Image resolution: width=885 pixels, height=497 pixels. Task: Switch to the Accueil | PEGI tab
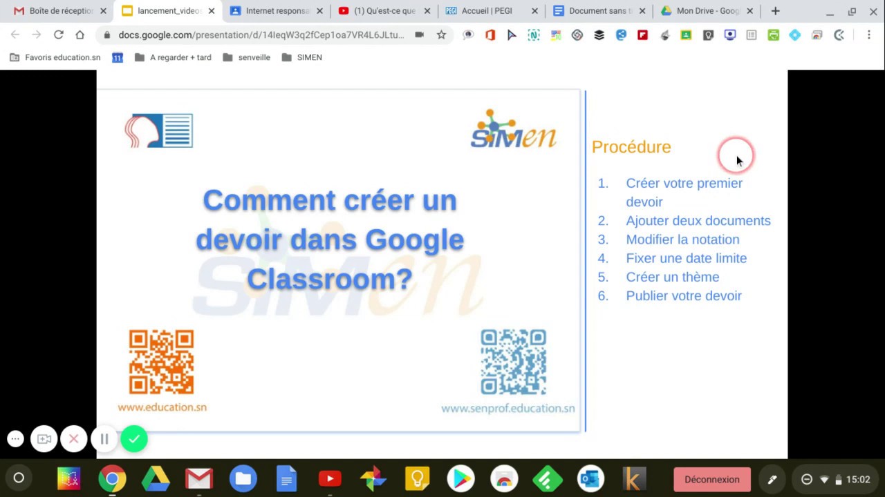tap(491, 11)
